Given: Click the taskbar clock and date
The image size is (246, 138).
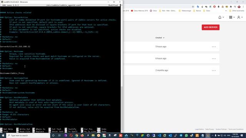Looking at the screenshot, I should [235, 135].
